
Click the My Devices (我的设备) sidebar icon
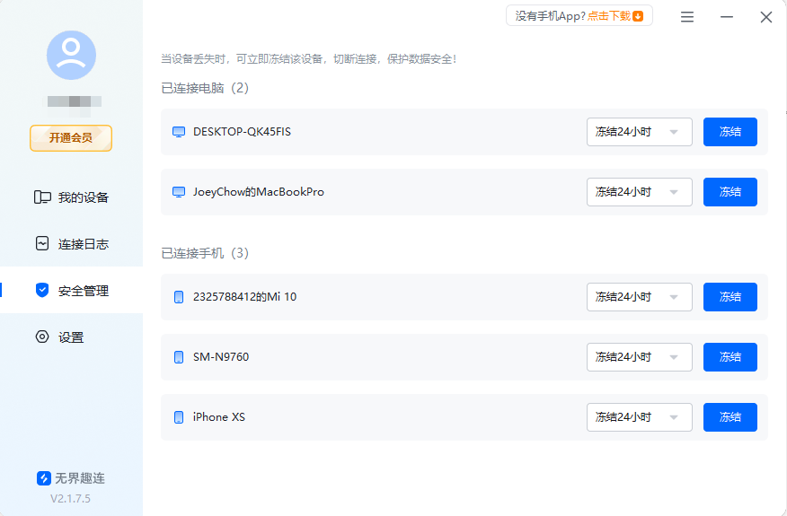click(42, 197)
